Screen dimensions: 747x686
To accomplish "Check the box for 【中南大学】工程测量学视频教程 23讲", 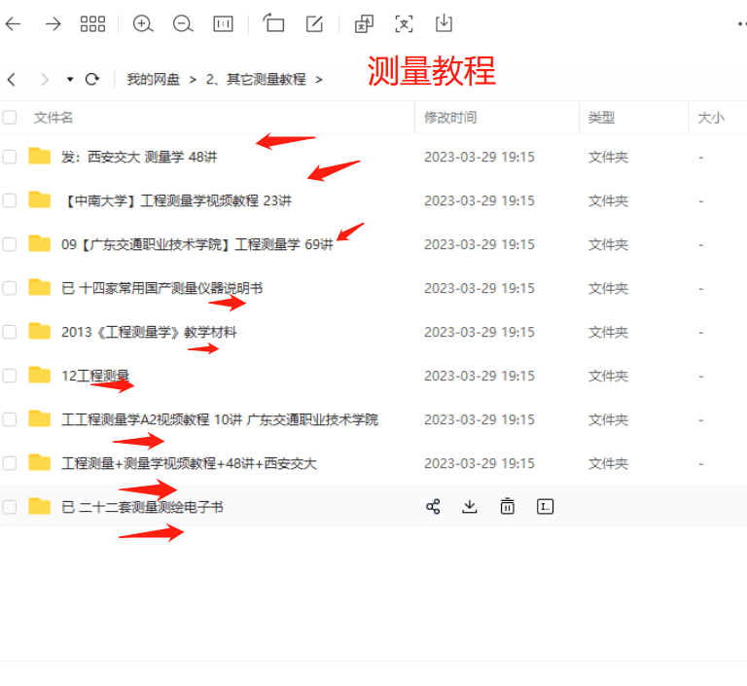I will pos(9,200).
